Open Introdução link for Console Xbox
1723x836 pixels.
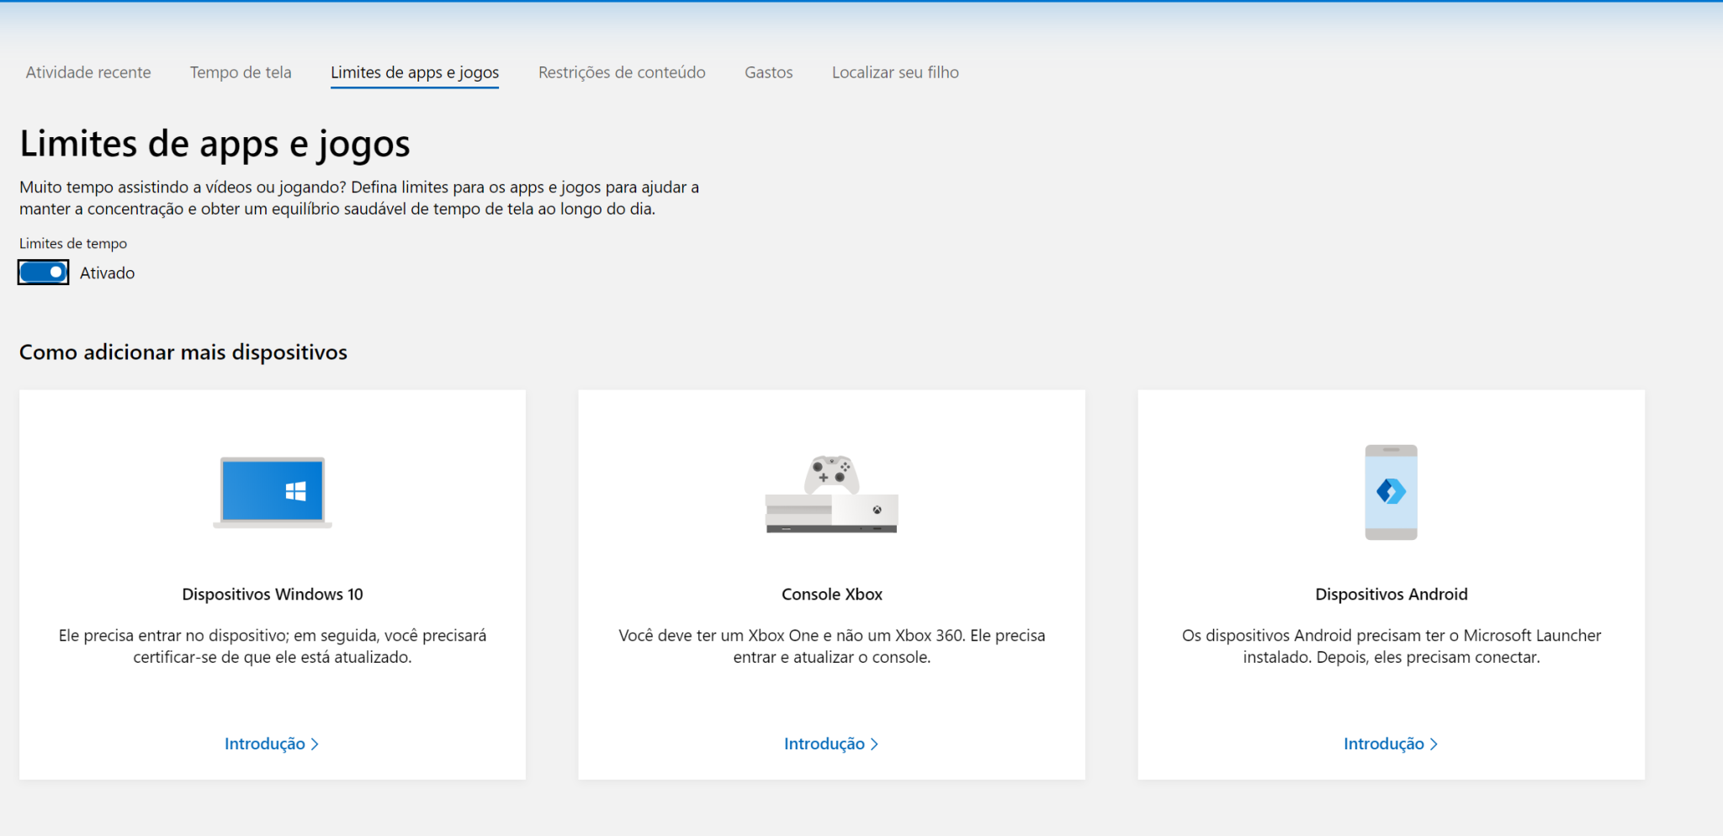(x=831, y=743)
